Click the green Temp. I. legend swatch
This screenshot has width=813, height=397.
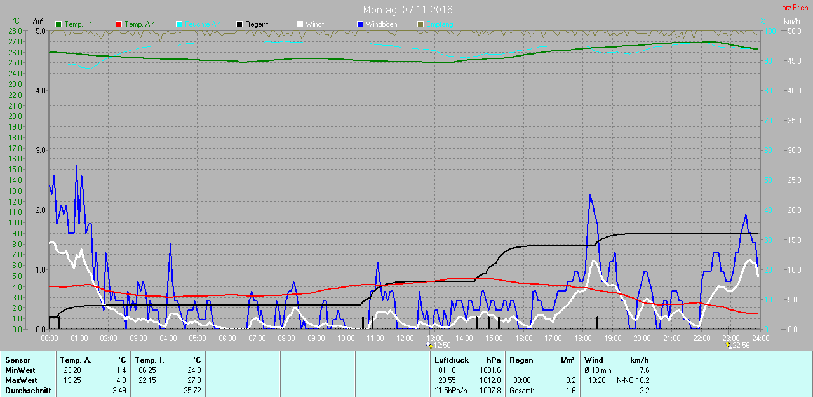click(58, 24)
